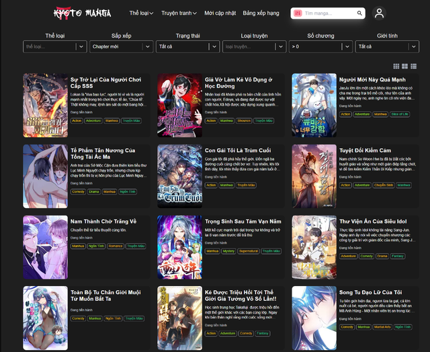Go to Bảng xếp hạng page
430x352 pixels.
coord(261,13)
